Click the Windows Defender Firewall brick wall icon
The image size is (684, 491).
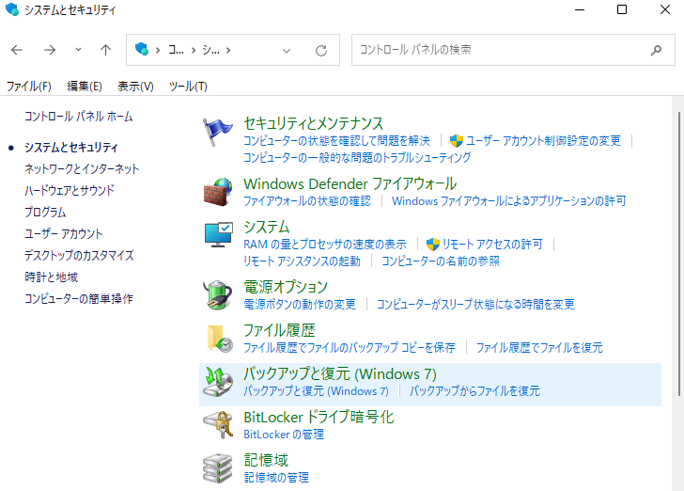point(219,192)
